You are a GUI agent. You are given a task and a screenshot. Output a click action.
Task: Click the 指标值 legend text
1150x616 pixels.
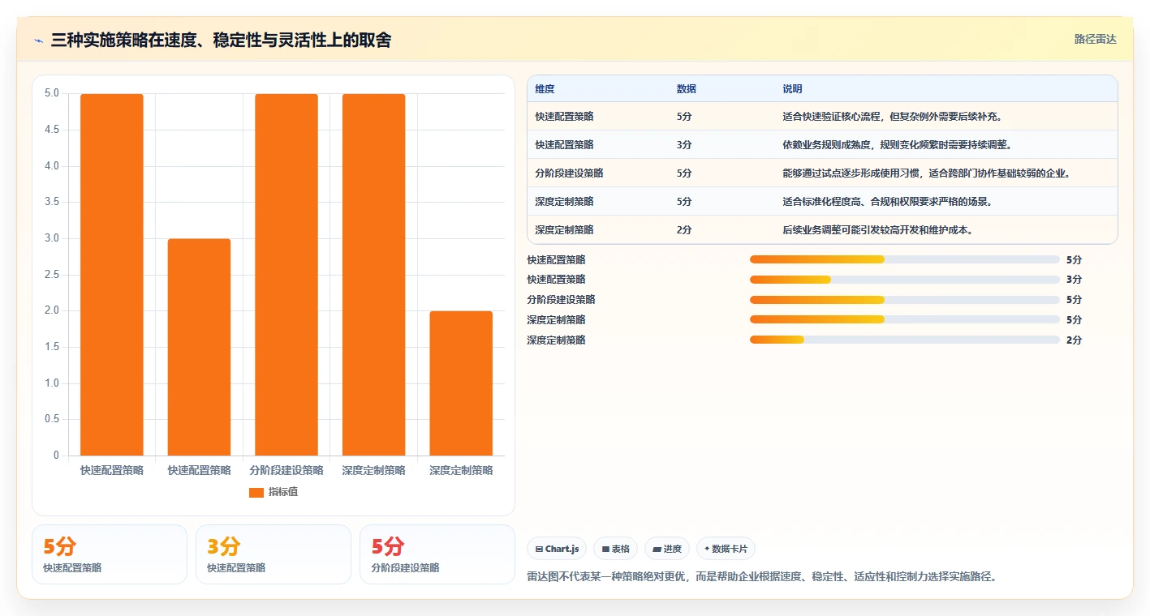[x=283, y=493]
